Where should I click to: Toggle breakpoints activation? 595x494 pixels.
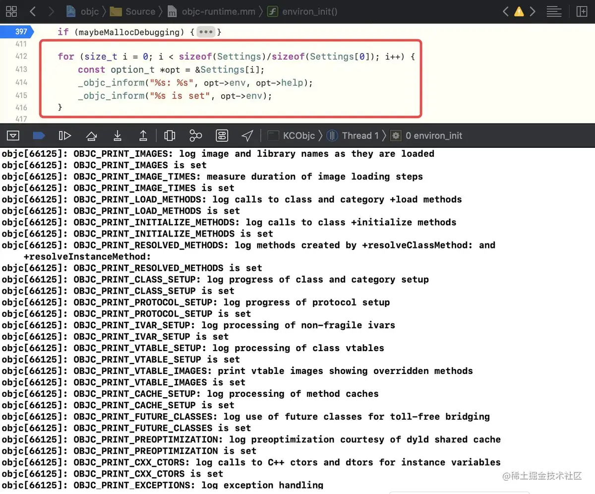pos(39,135)
